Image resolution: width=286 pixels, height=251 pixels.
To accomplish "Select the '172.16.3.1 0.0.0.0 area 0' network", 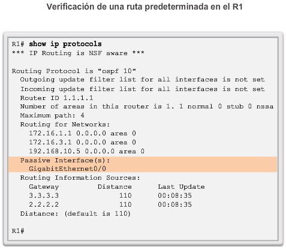I will pos(82,143).
